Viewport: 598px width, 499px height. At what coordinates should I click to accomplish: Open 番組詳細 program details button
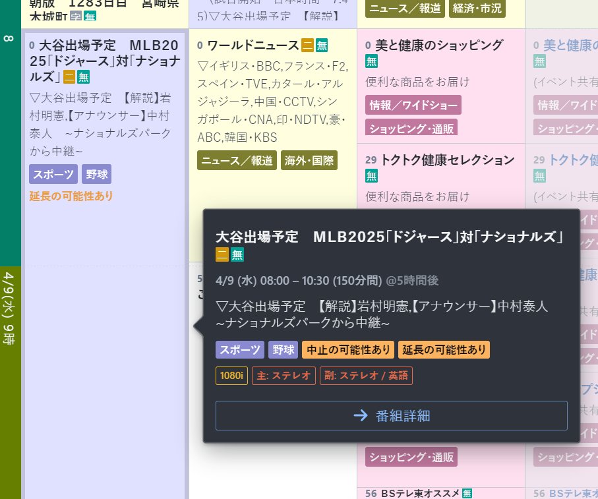click(x=391, y=415)
